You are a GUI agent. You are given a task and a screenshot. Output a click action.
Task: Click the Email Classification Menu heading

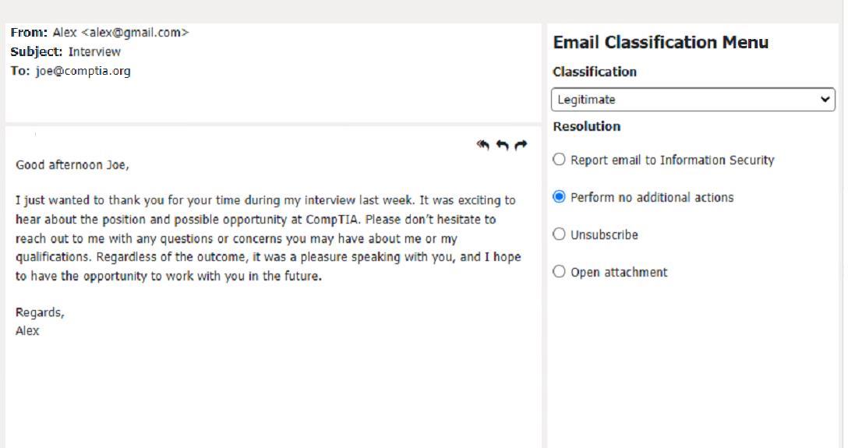pyautogui.click(x=660, y=43)
